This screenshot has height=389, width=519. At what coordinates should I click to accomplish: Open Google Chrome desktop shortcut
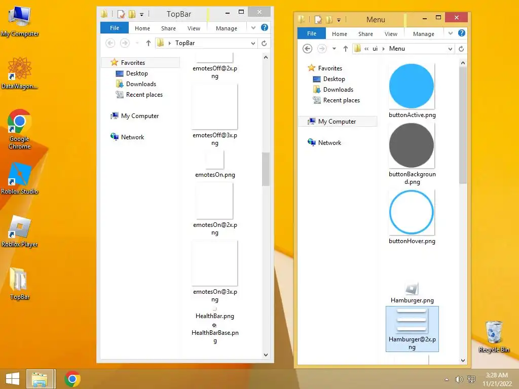coord(20,129)
